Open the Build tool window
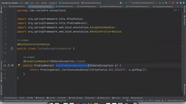186x104 pixels. pyautogui.click(x=126, y=98)
